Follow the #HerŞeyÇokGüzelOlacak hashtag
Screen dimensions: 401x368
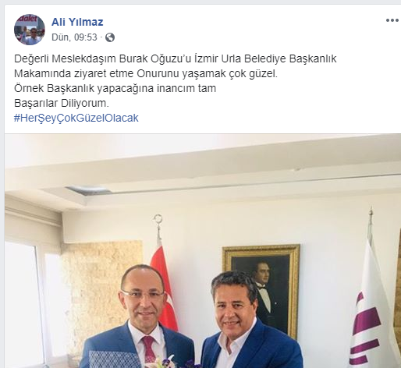coord(76,118)
